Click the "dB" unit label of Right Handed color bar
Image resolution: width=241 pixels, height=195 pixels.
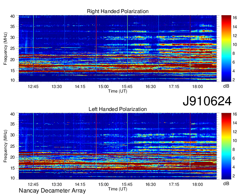click(226, 86)
